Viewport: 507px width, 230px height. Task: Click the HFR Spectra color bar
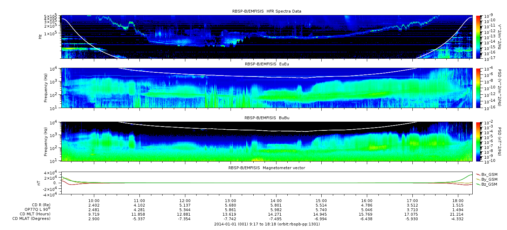click(478, 37)
